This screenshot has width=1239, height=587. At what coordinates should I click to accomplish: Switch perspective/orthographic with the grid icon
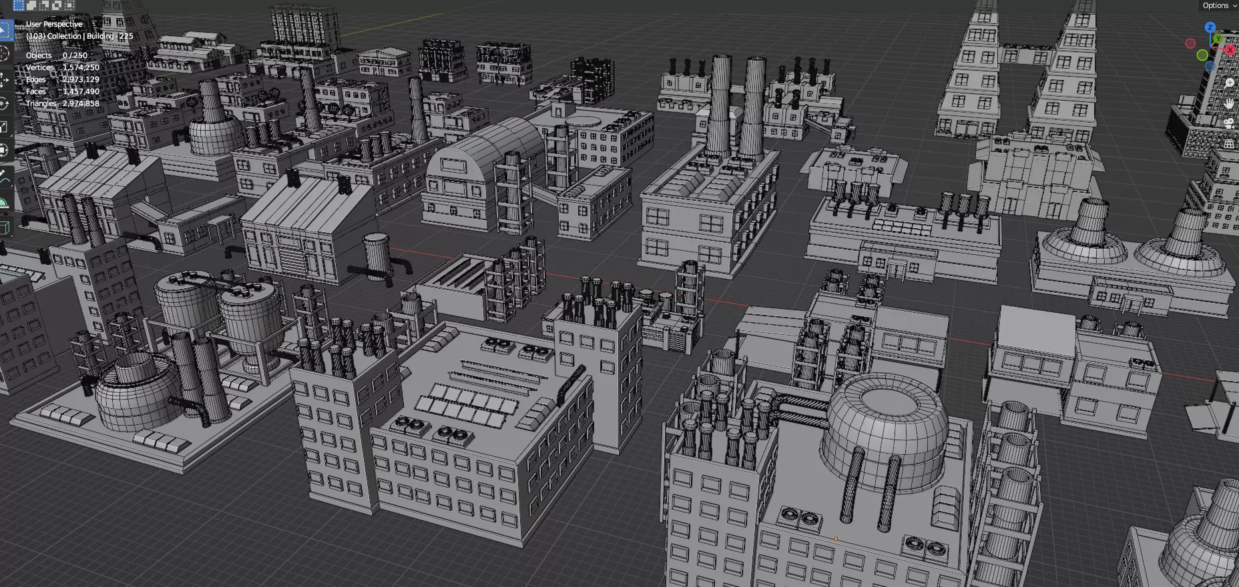click(x=1229, y=143)
